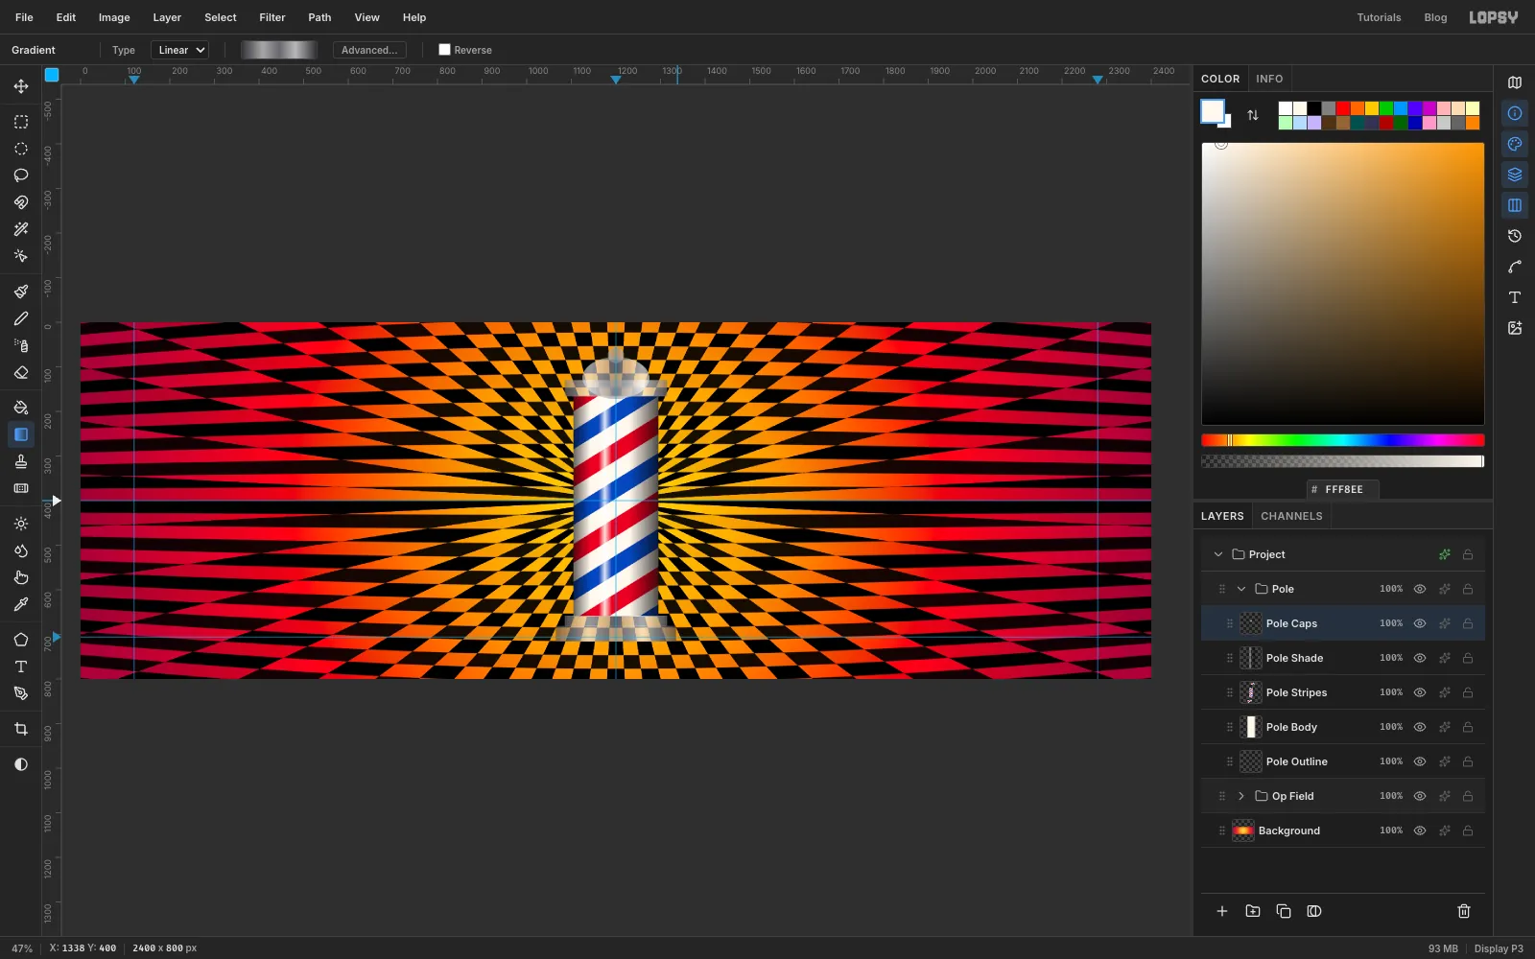
Task: Hide the Pole Shade layer
Action: click(1420, 658)
